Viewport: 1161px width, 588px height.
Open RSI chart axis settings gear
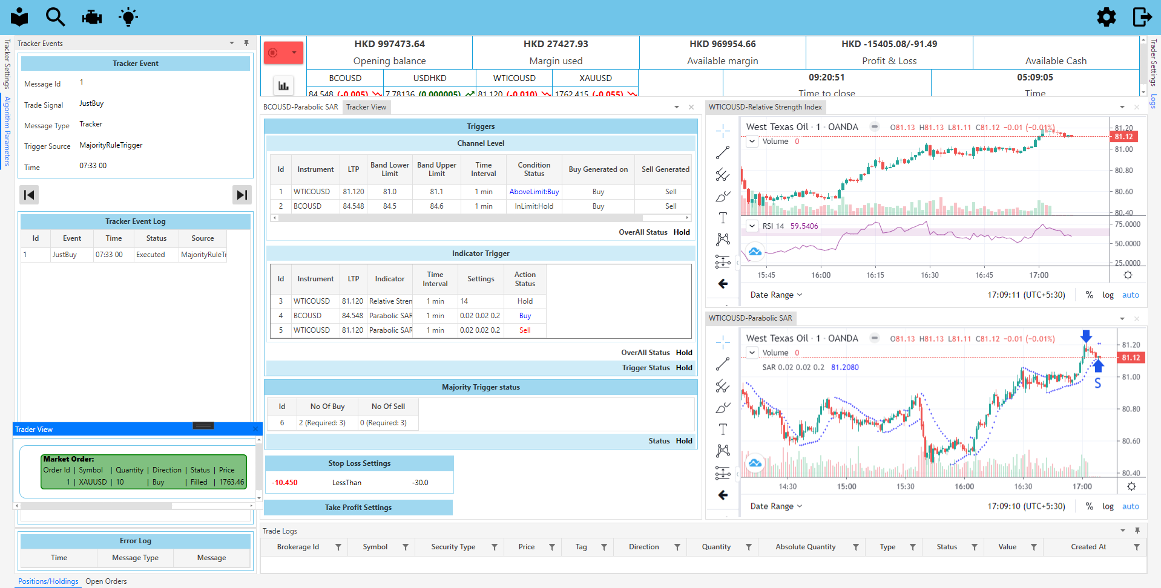click(1128, 275)
